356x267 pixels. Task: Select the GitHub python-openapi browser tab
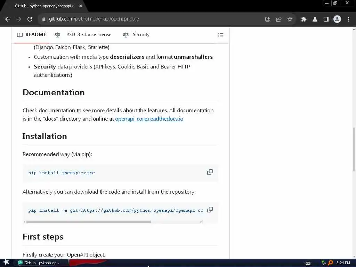[x=44, y=6]
